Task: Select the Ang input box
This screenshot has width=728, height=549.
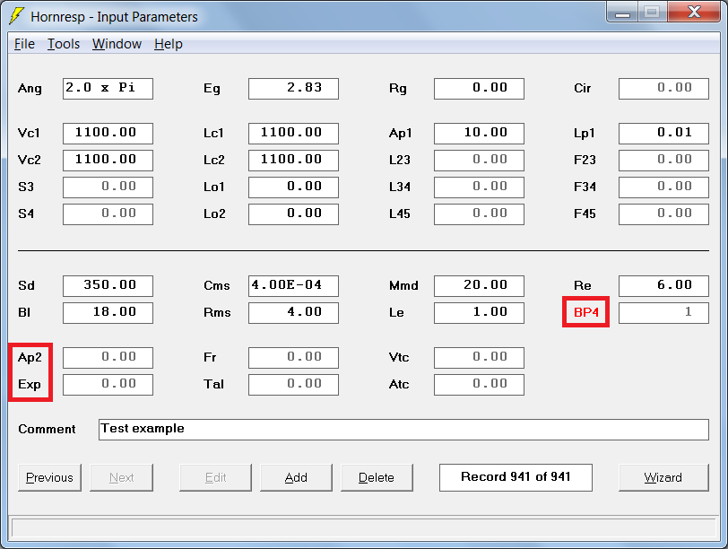Action: pos(108,89)
